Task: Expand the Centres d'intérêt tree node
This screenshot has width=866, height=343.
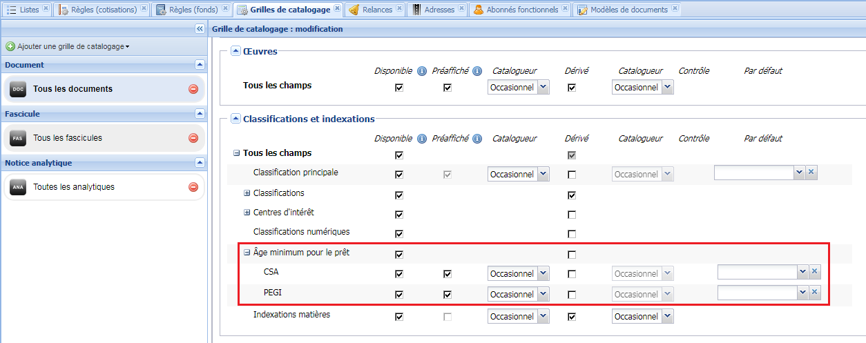Action: point(247,213)
